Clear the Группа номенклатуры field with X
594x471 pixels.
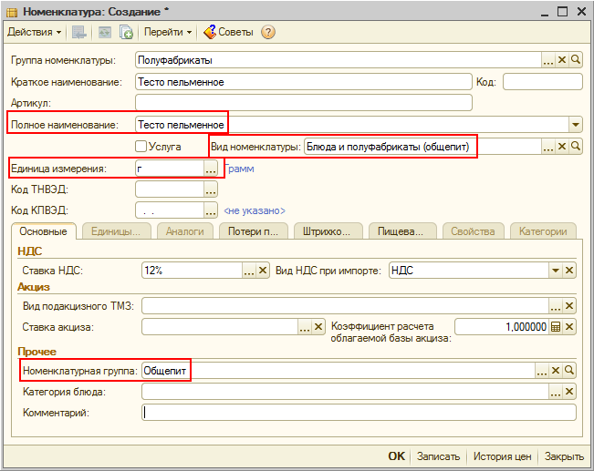click(562, 60)
